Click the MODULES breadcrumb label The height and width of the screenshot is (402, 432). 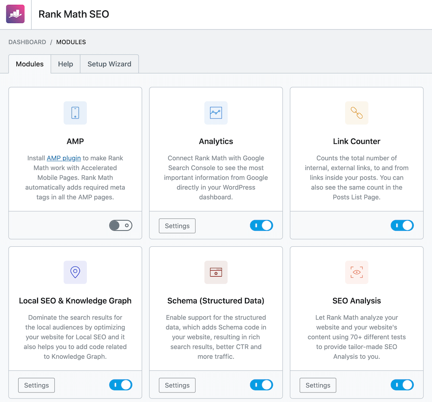point(71,42)
